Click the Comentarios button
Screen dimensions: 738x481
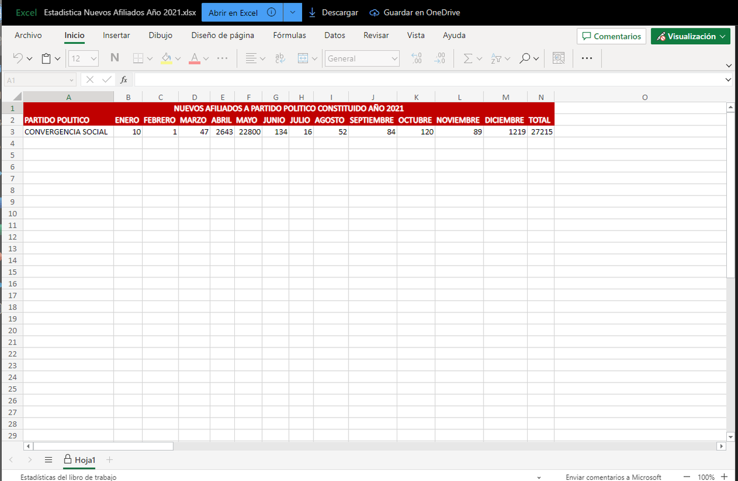click(x=611, y=36)
